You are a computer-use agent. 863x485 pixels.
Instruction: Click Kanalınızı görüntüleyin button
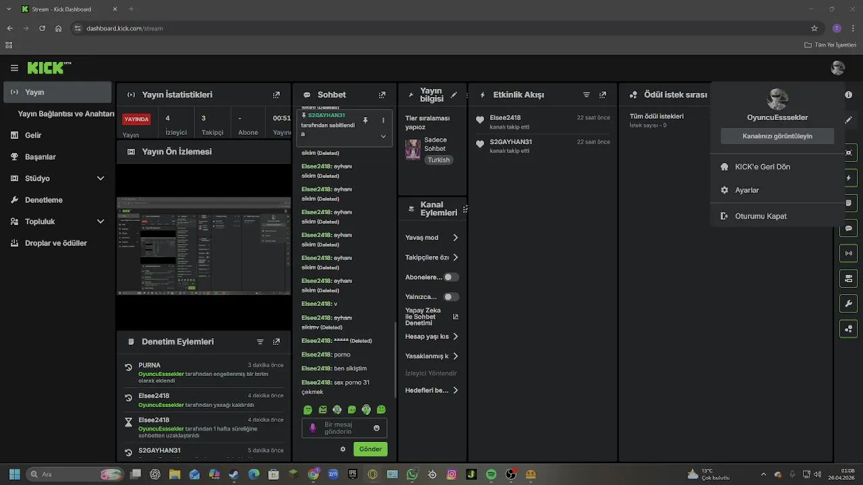point(777,136)
